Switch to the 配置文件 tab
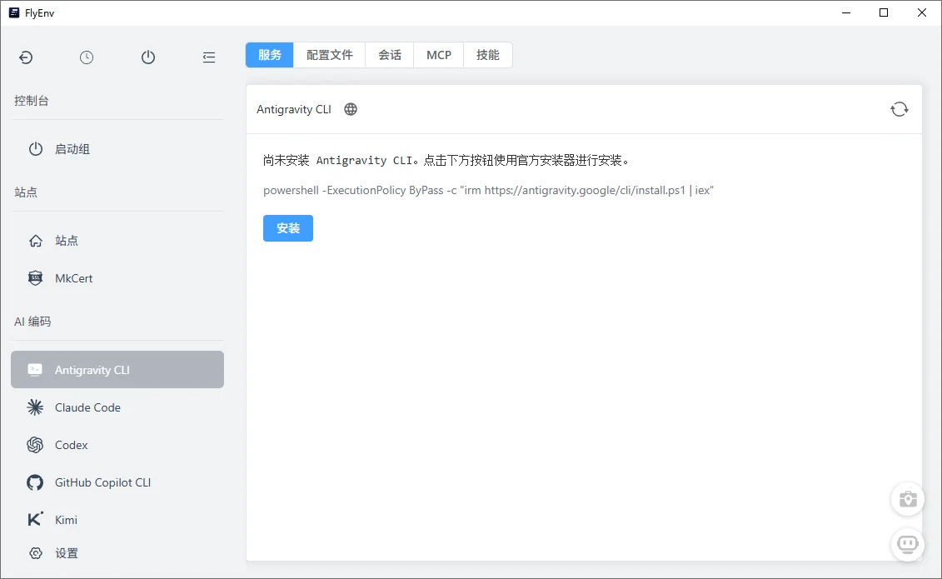The image size is (942, 579). pyautogui.click(x=329, y=55)
